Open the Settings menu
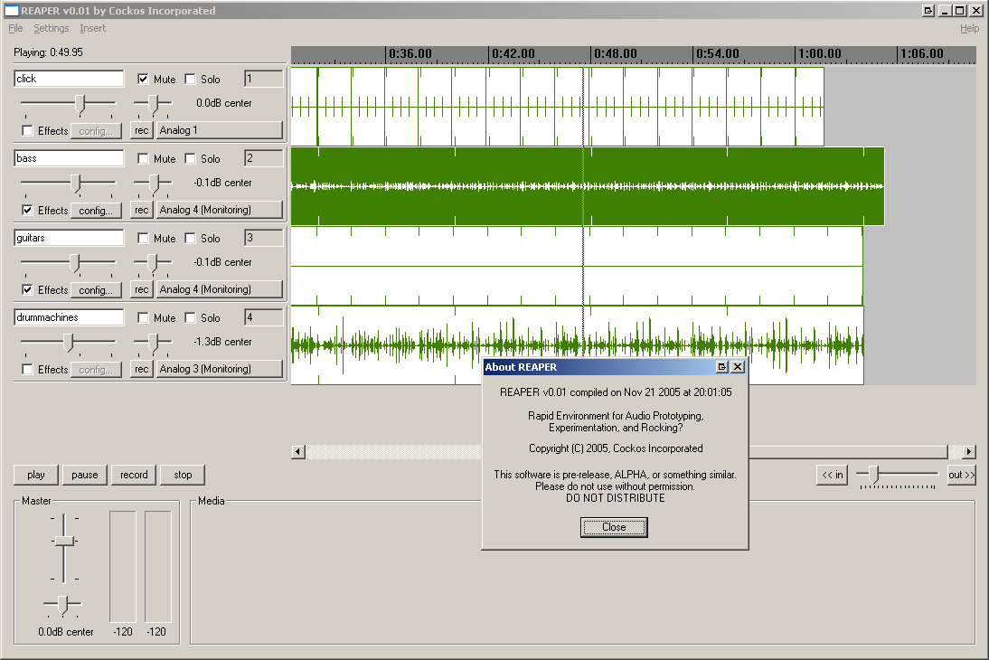This screenshot has width=989, height=660. 52,28
